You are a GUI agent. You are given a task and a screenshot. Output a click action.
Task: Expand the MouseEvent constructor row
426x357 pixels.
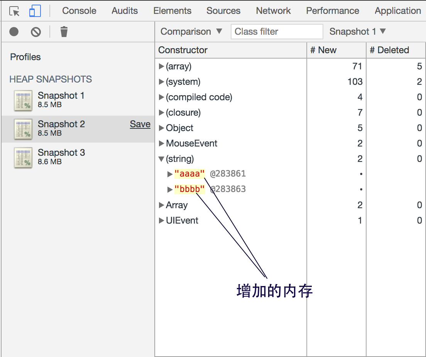pyautogui.click(x=161, y=143)
